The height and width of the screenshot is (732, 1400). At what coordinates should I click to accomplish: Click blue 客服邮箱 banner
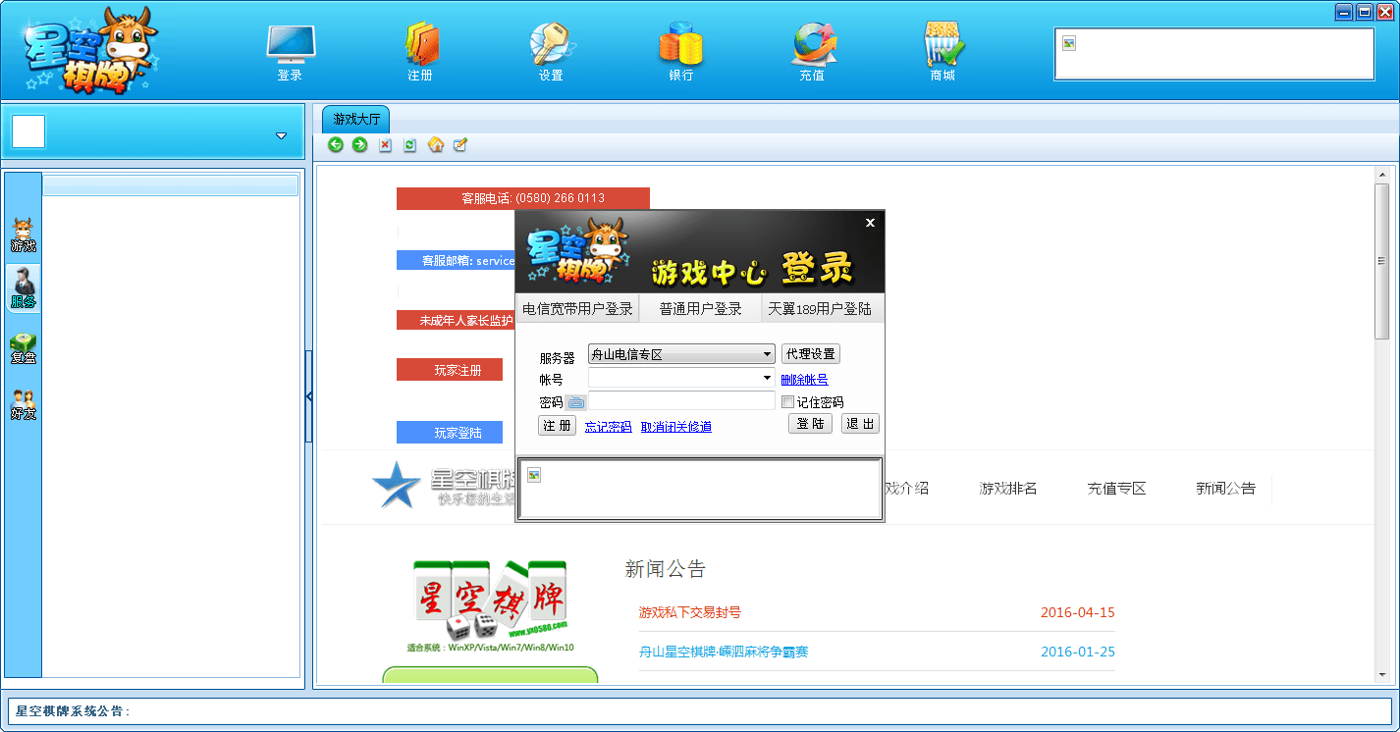coord(456,261)
